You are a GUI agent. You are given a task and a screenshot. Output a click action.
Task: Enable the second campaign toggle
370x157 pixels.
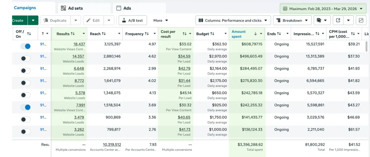point(26,58)
